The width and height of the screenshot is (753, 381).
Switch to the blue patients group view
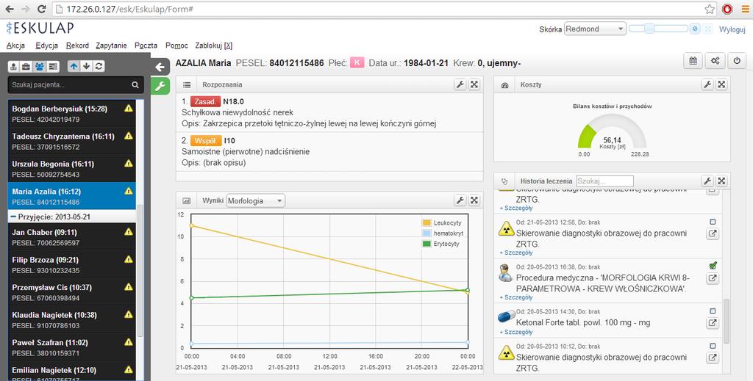pyautogui.click(x=40, y=66)
